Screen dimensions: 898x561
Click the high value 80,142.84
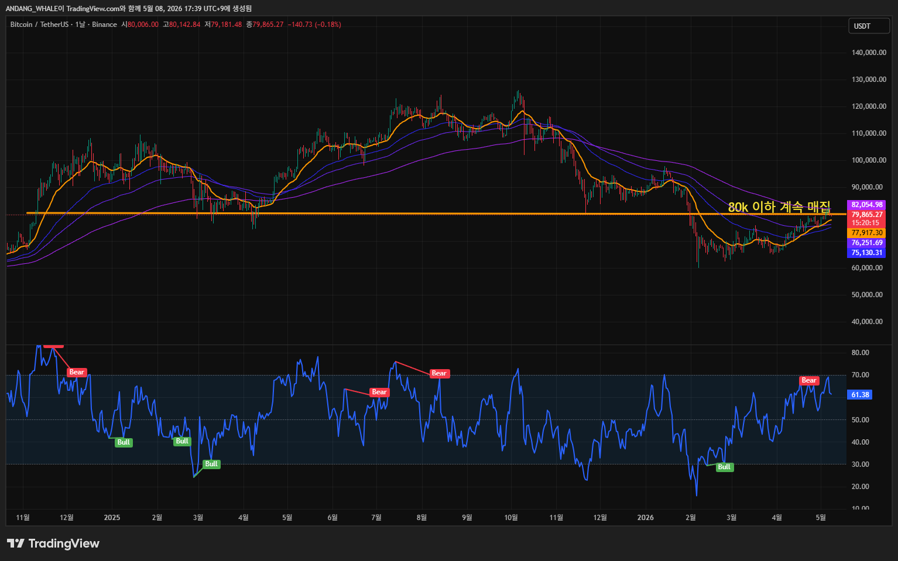184,25
